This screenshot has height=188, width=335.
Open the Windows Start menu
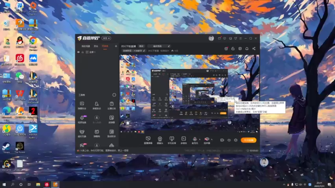pos(4,185)
